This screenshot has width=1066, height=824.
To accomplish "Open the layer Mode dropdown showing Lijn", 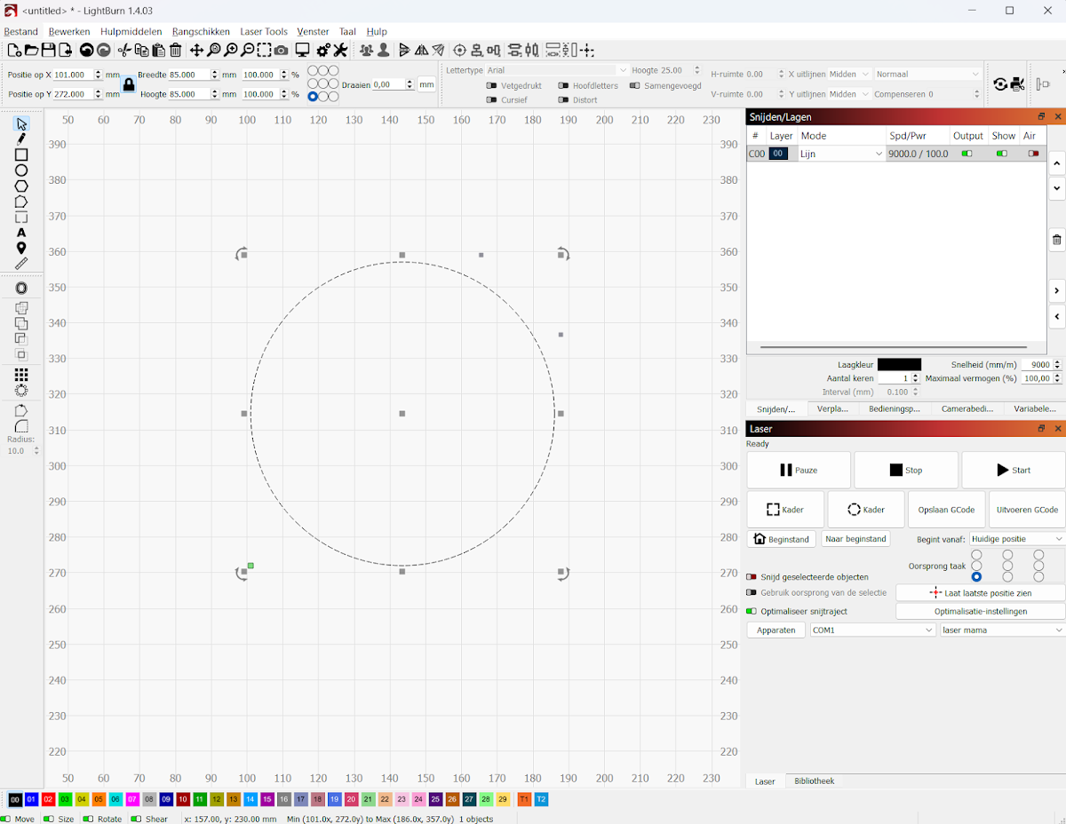I will [841, 154].
